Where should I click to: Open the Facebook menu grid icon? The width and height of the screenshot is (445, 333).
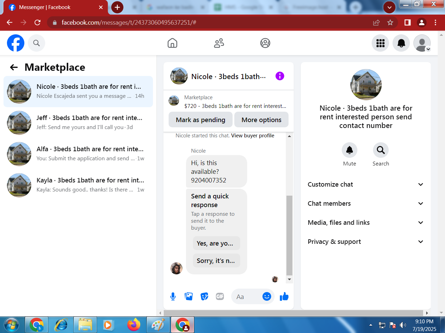[x=380, y=43]
